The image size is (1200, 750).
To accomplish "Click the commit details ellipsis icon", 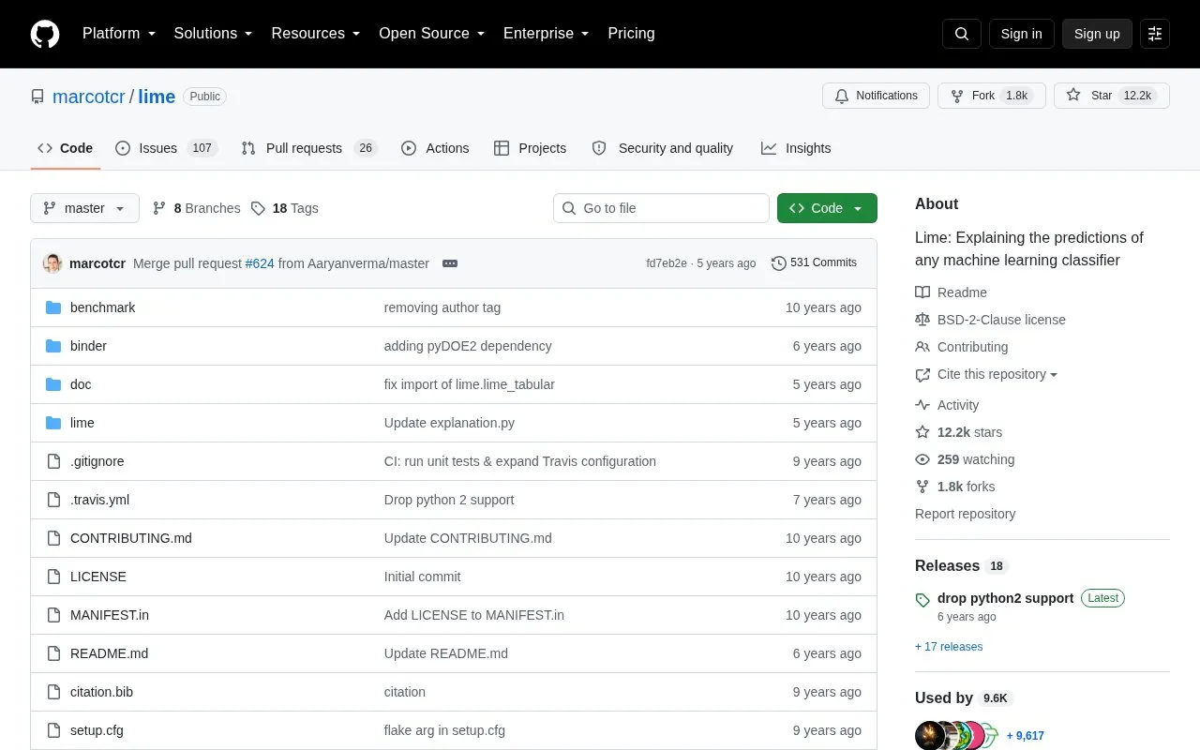I will click(x=450, y=263).
